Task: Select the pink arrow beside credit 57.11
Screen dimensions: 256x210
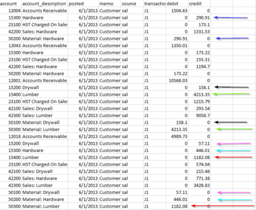Action: pos(234,144)
